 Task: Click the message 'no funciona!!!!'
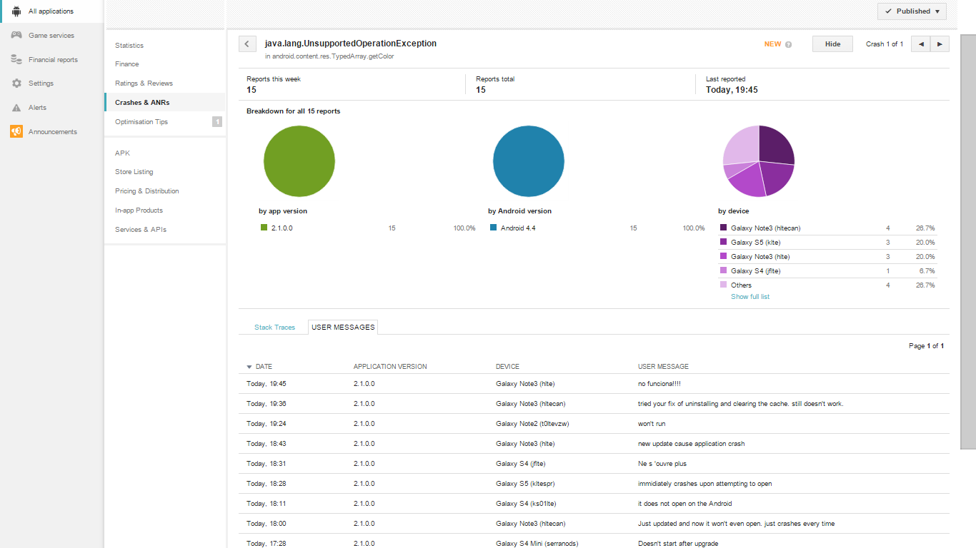click(x=659, y=384)
